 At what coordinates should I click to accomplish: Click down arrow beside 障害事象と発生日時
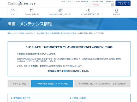coord(11,98)
